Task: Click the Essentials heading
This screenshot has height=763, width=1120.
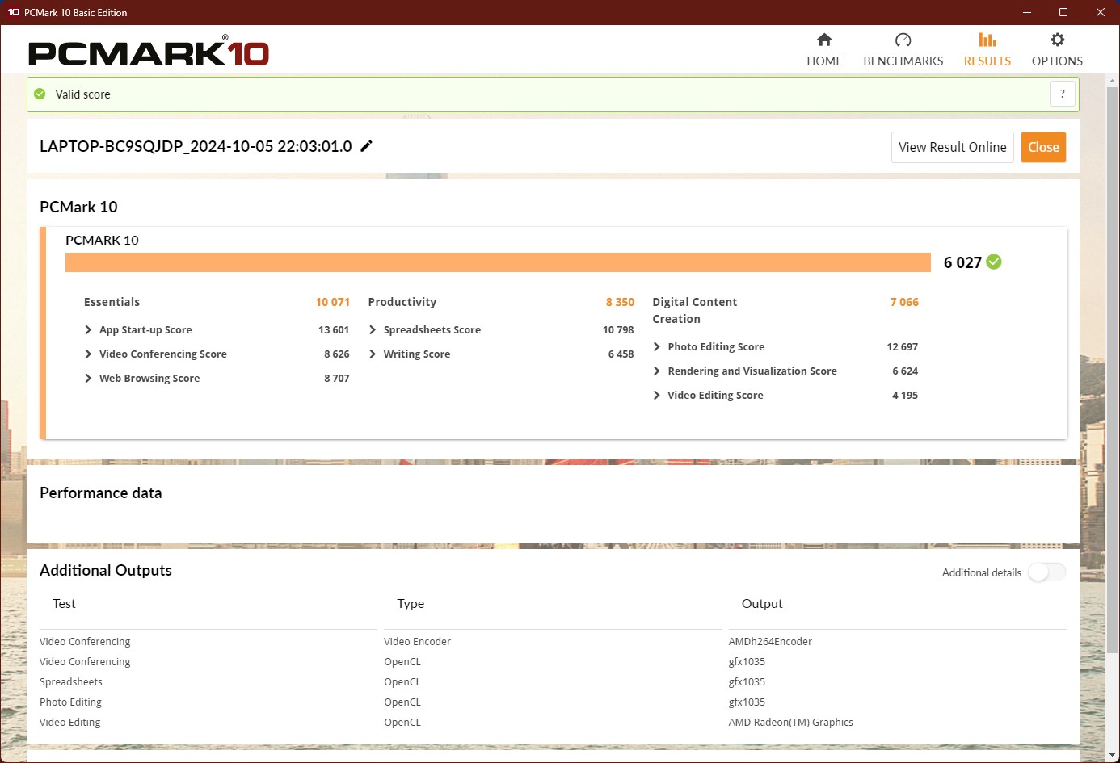Action: click(112, 302)
